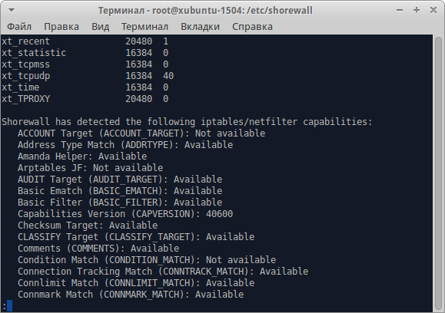The image size is (445, 313).
Task: Click the window title root@xubuntu-1504 text
Action: 197,11
